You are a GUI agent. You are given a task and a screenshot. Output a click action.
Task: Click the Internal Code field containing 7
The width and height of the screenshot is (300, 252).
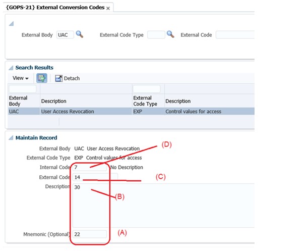tap(90, 167)
